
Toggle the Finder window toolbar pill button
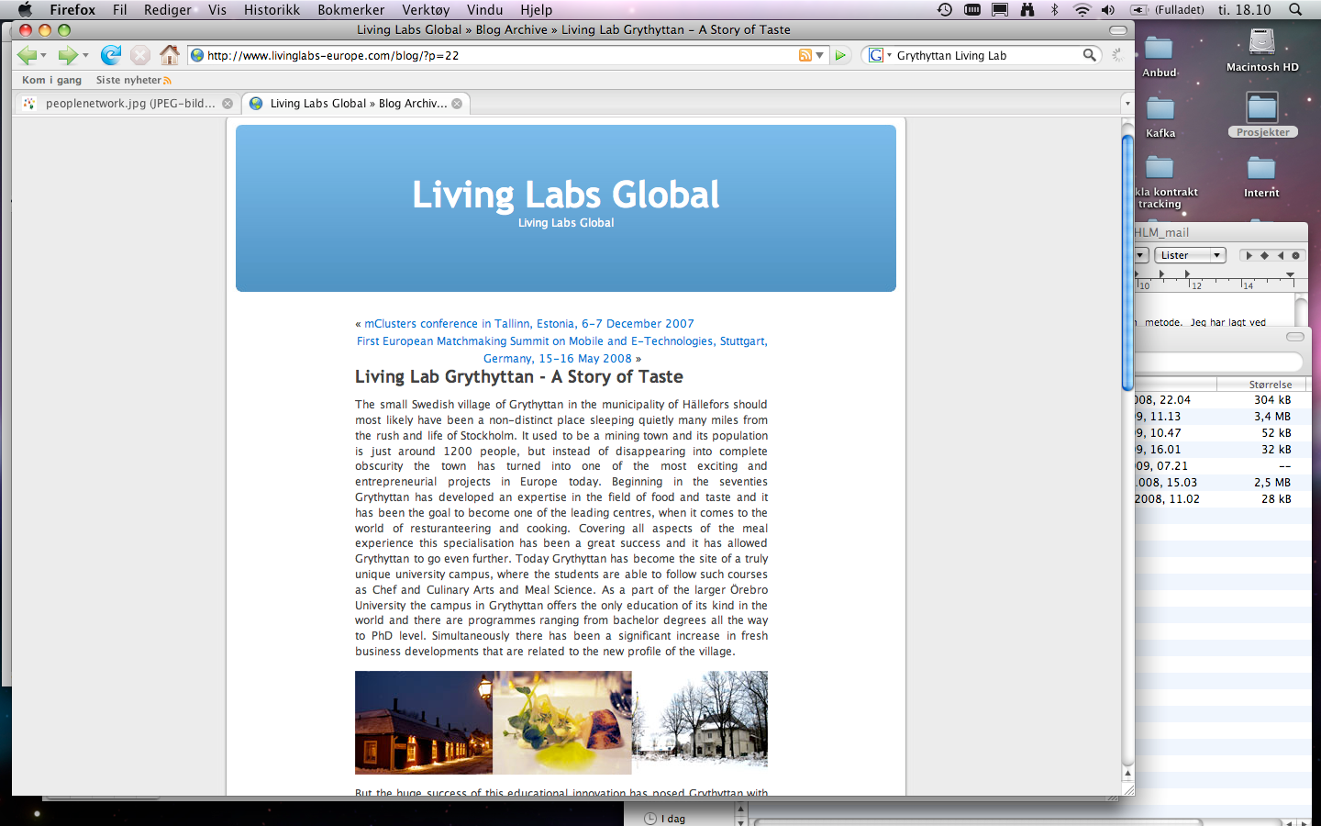1295,337
